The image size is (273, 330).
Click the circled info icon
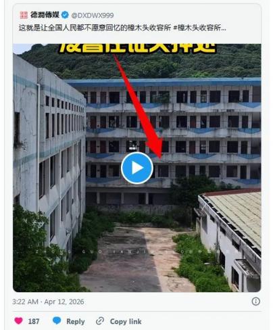255,302
